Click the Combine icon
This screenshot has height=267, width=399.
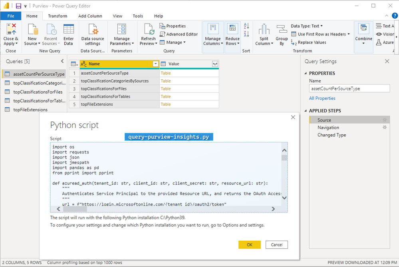click(363, 29)
